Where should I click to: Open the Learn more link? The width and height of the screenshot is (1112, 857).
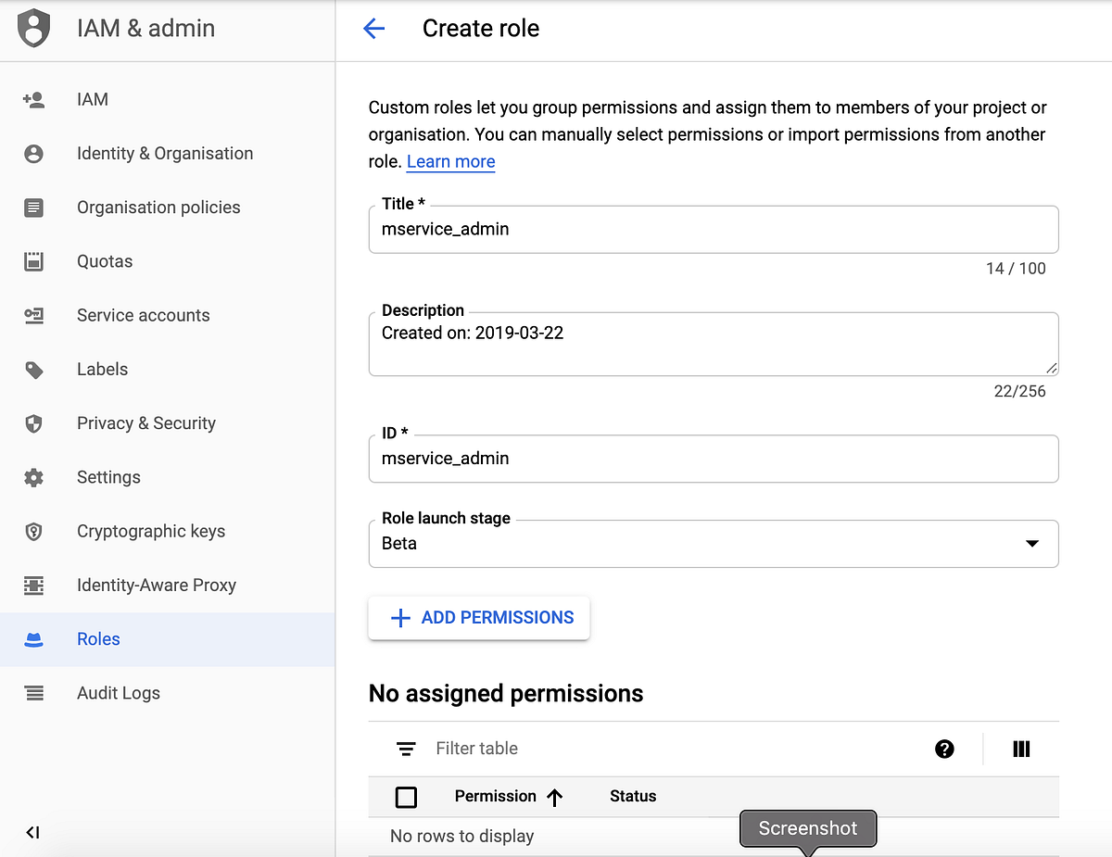point(450,161)
